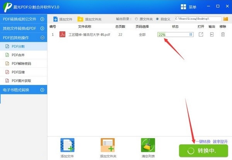Pause the conversion with the pause icon

191,35
